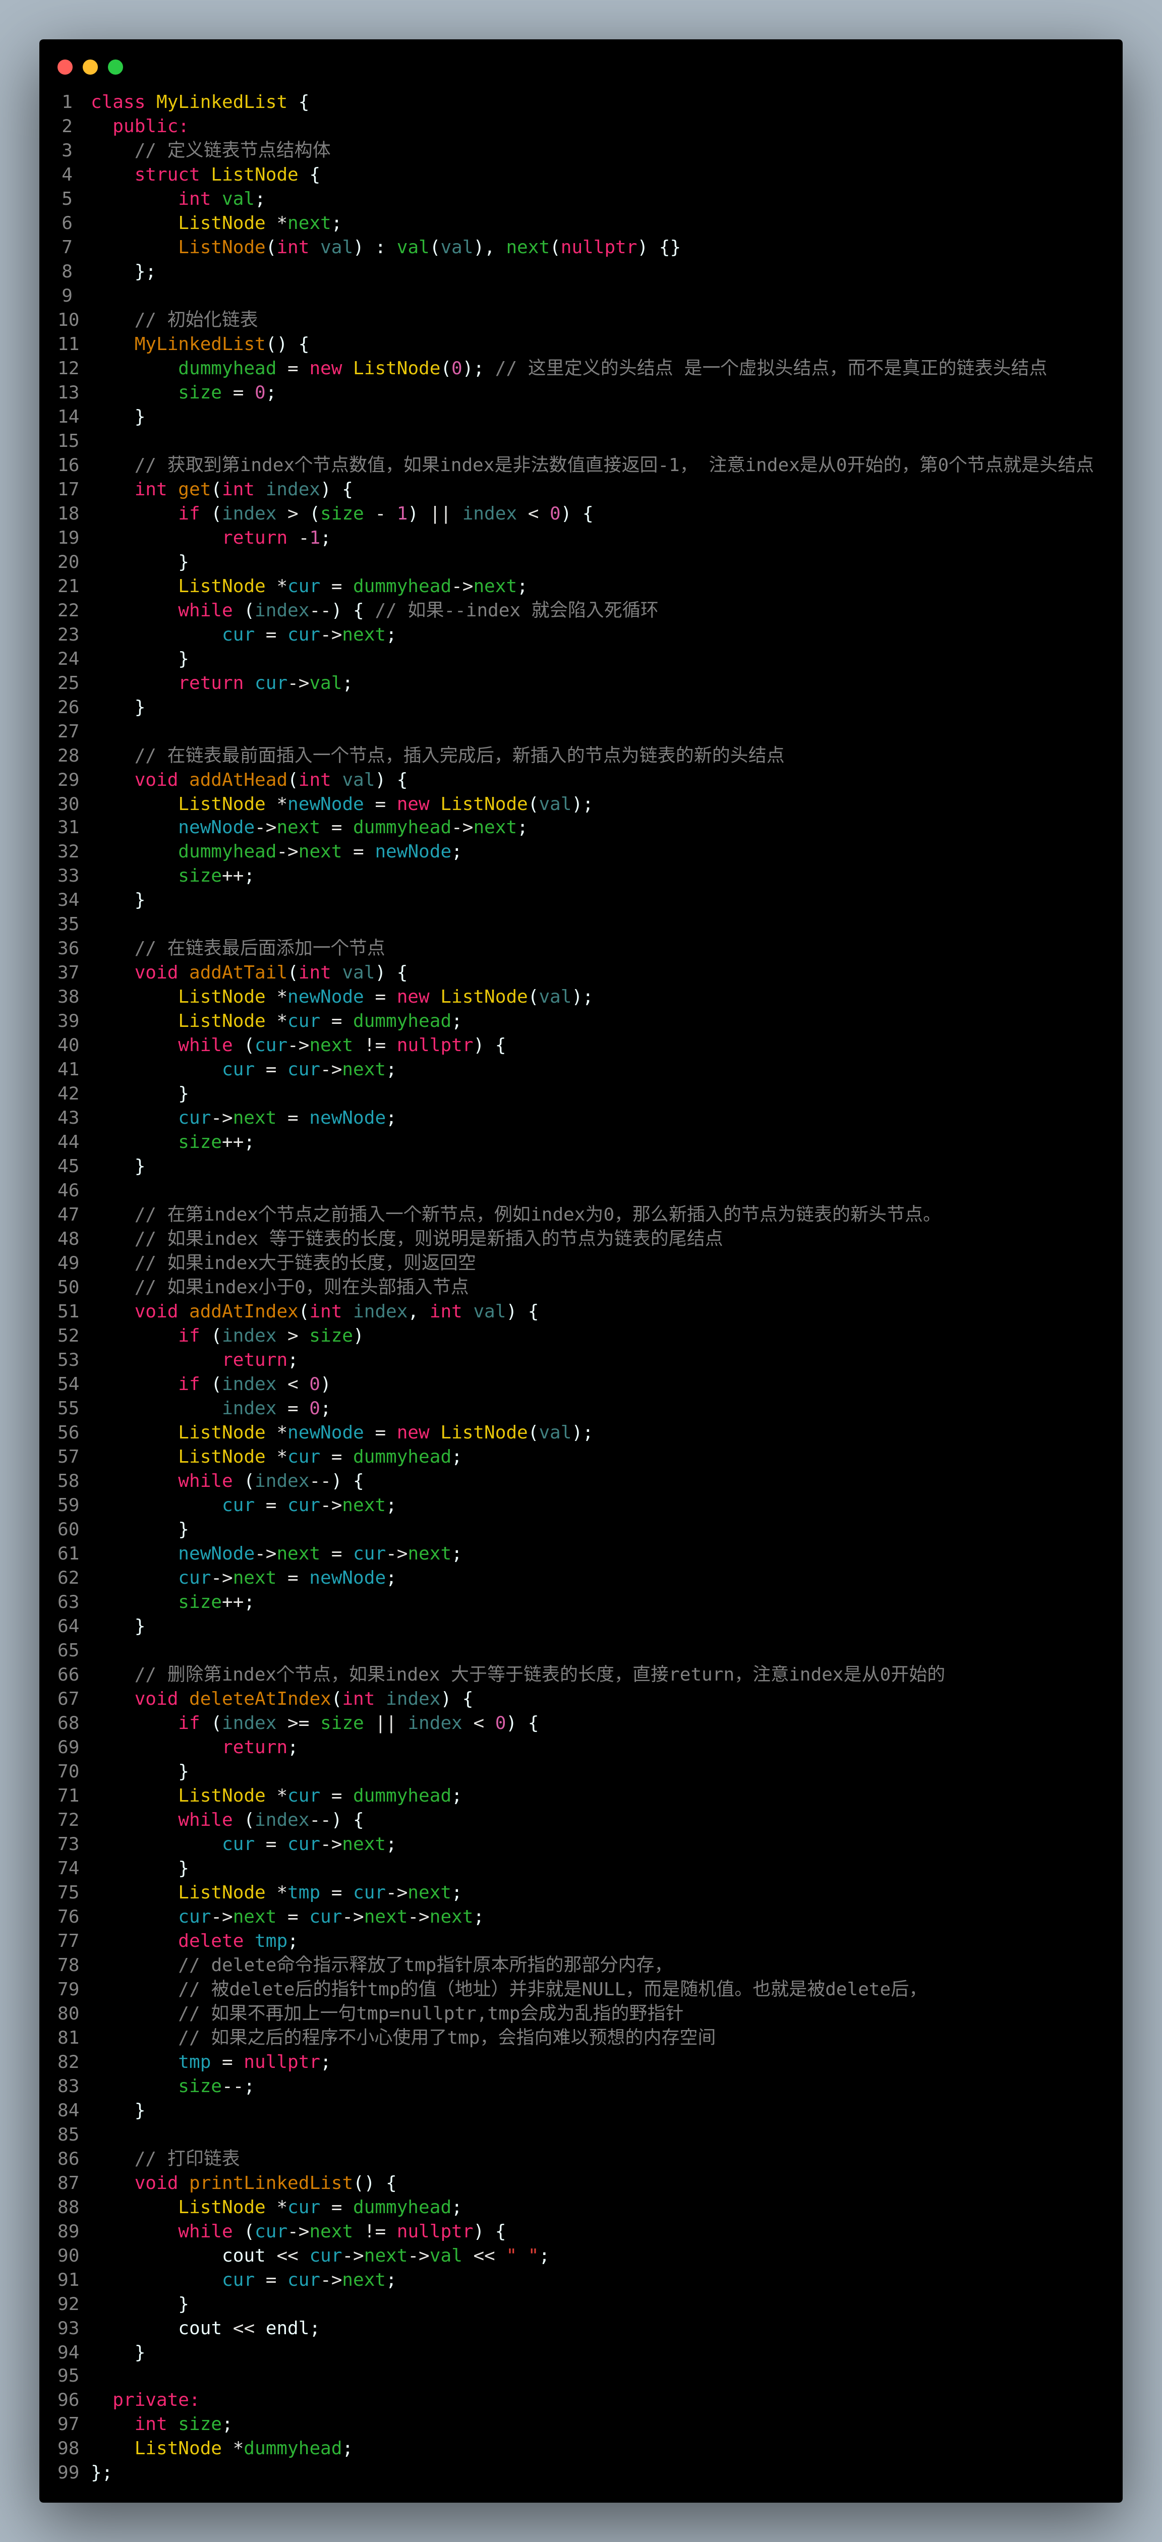Click the comment '// 如果index大于链表的长度，则返回空'
This screenshot has width=1162, height=2542.
pos(306,1263)
